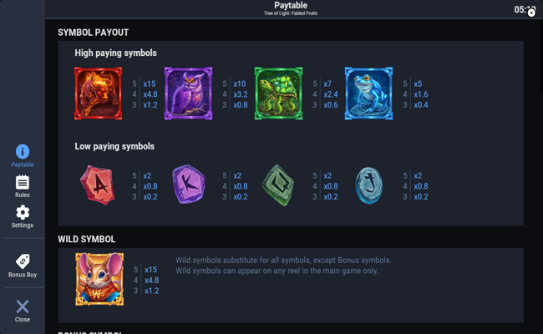Click the blue J rune stone
543x334 pixels.
pos(369,185)
